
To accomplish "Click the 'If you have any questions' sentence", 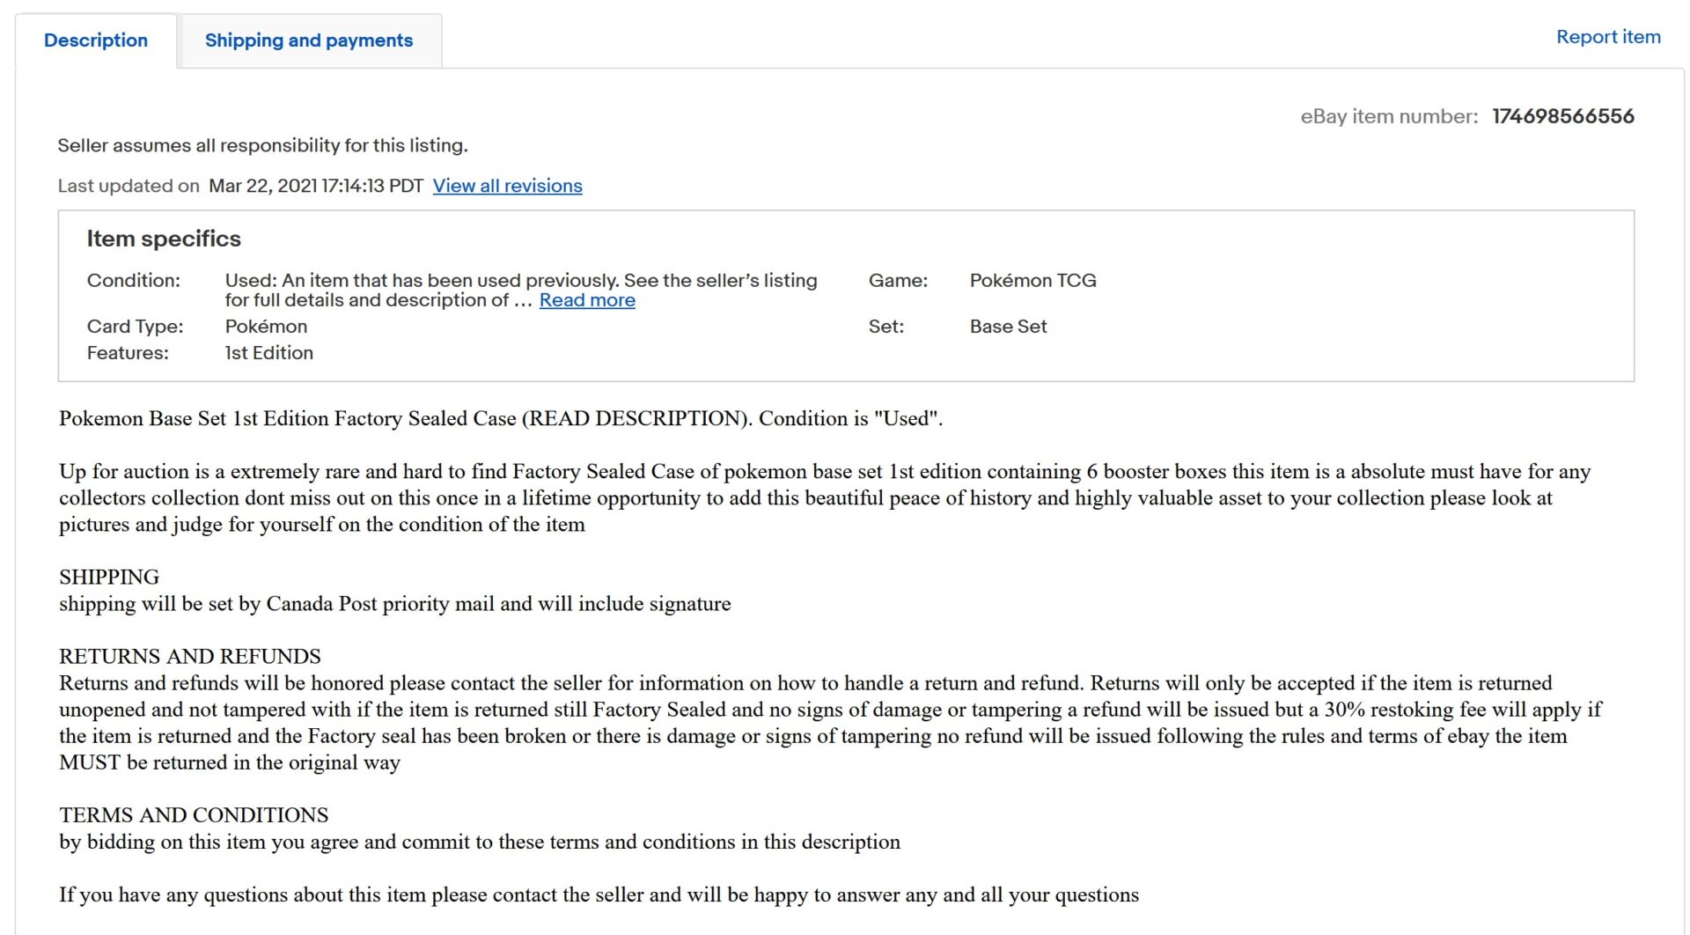I will pyautogui.click(x=599, y=895).
